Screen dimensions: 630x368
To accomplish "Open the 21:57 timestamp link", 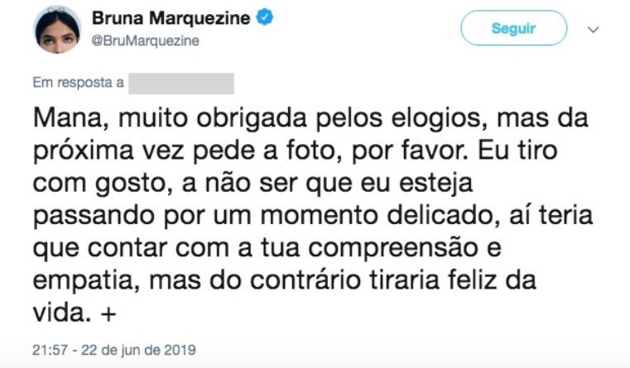I will (50, 350).
